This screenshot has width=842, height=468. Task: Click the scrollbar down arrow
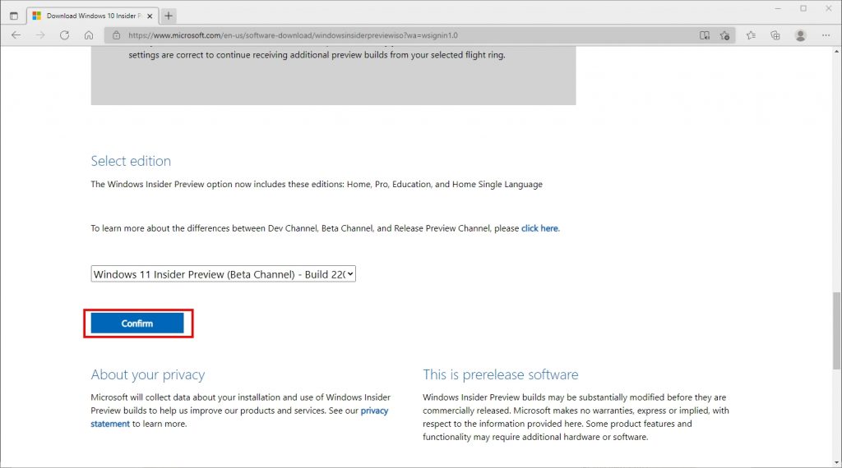[836, 462]
